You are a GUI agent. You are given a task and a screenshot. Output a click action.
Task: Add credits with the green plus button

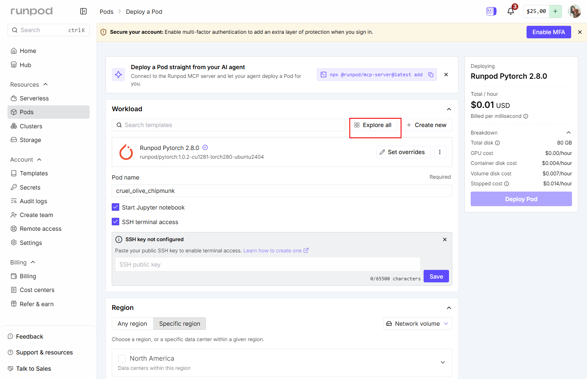555,11
